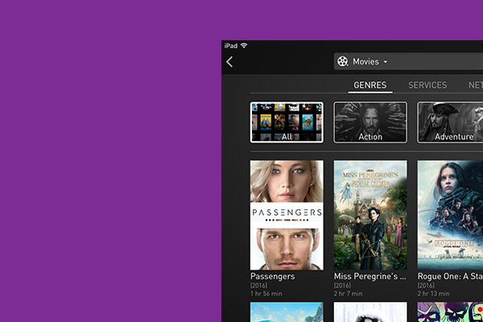The height and width of the screenshot is (322, 483).
Task: Select the Rogue One poster
Action: (450, 214)
